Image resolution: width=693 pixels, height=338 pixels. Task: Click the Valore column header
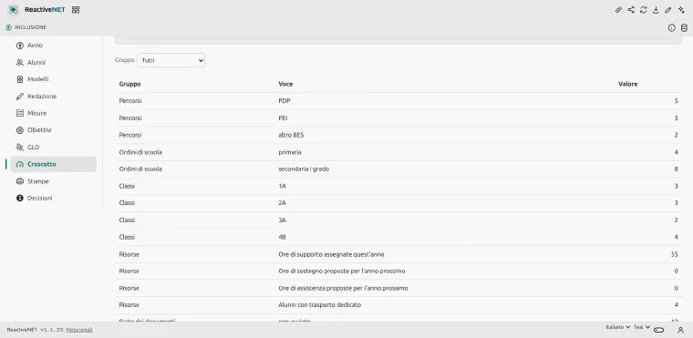point(627,84)
